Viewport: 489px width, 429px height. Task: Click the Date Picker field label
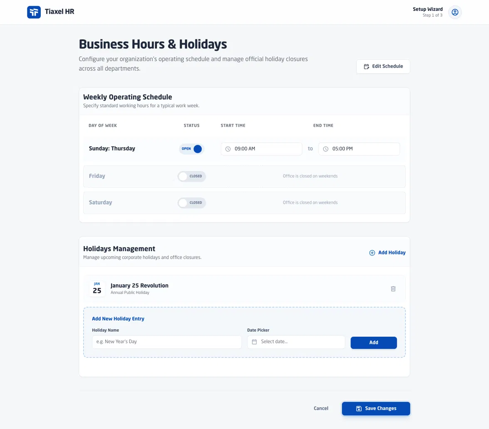click(x=258, y=330)
